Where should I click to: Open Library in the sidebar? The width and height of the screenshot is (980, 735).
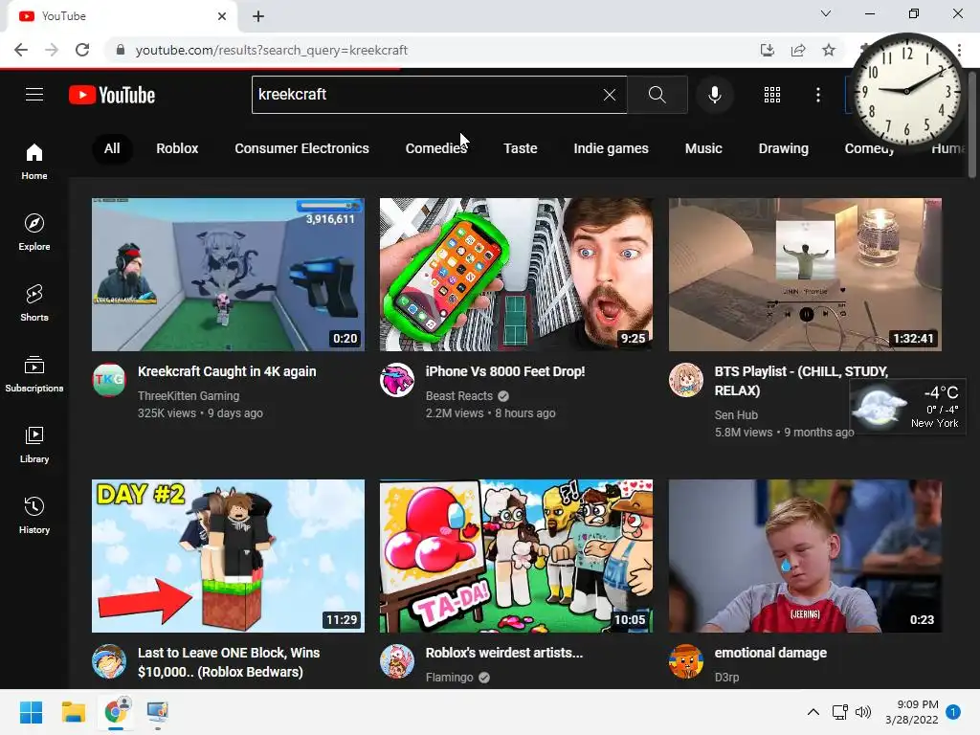point(34,444)
